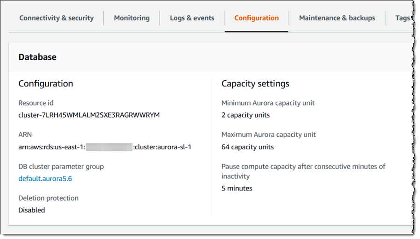
Task: Click the Disabled deletion protection value
Action: coord(32,210)
